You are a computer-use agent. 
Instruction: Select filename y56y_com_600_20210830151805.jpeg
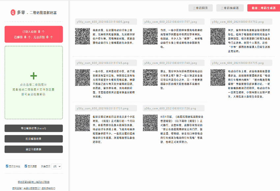pyautogui.click(x=103, y=22)
